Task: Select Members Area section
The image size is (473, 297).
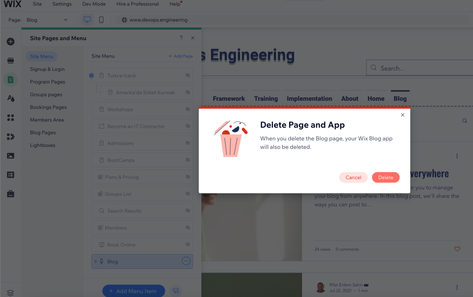Action: click(x=47, y=120)
